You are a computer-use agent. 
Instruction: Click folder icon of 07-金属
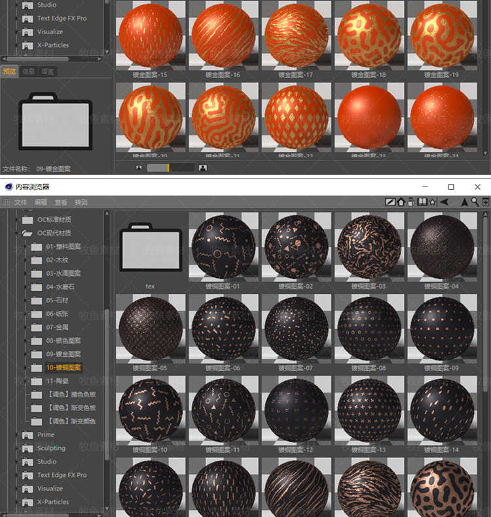click(36, 327)
